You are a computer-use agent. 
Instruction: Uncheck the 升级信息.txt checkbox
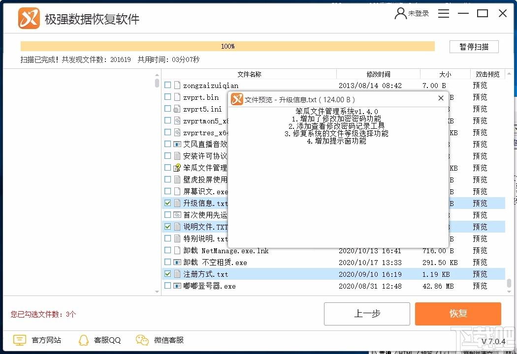point(168,203)
